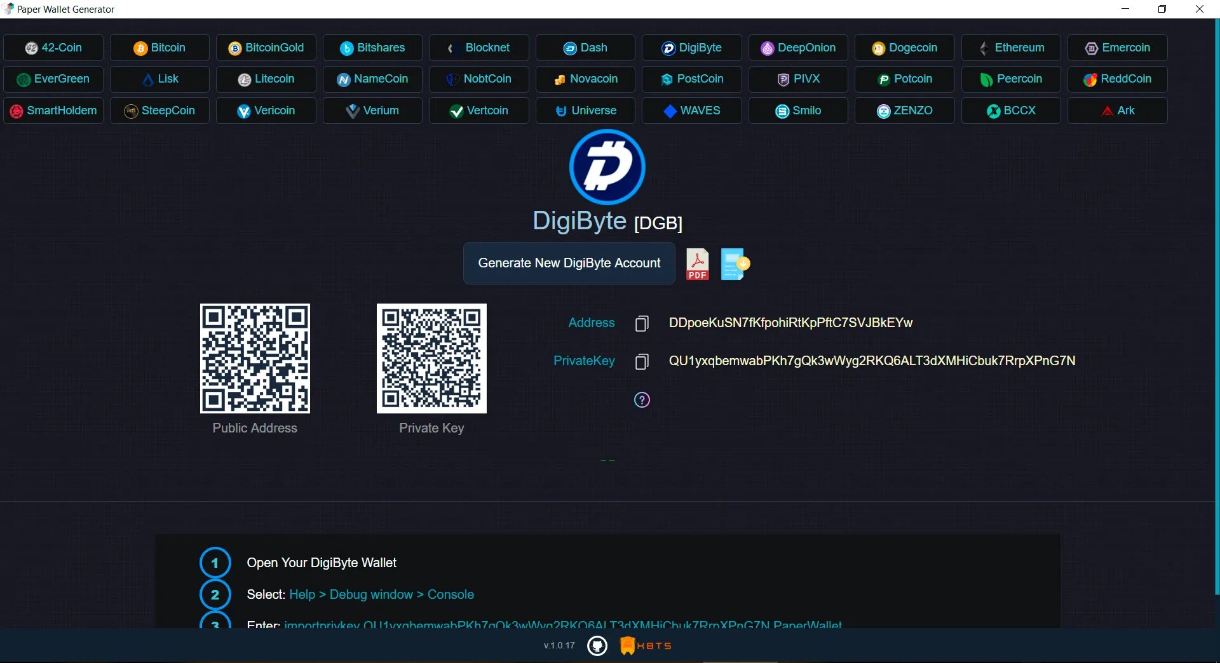Pick NobtCoin coin
This screenshot has height=663, width=1220.
(479, 79)
